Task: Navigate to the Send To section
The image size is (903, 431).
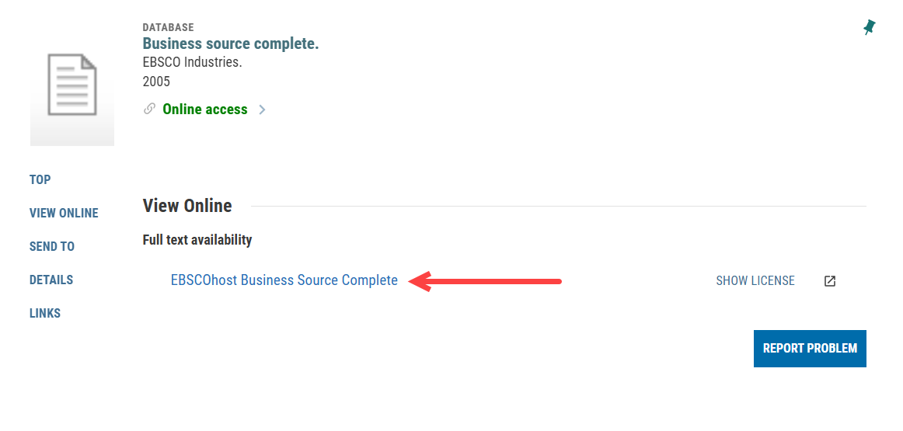Action: (x=52, y=246)
